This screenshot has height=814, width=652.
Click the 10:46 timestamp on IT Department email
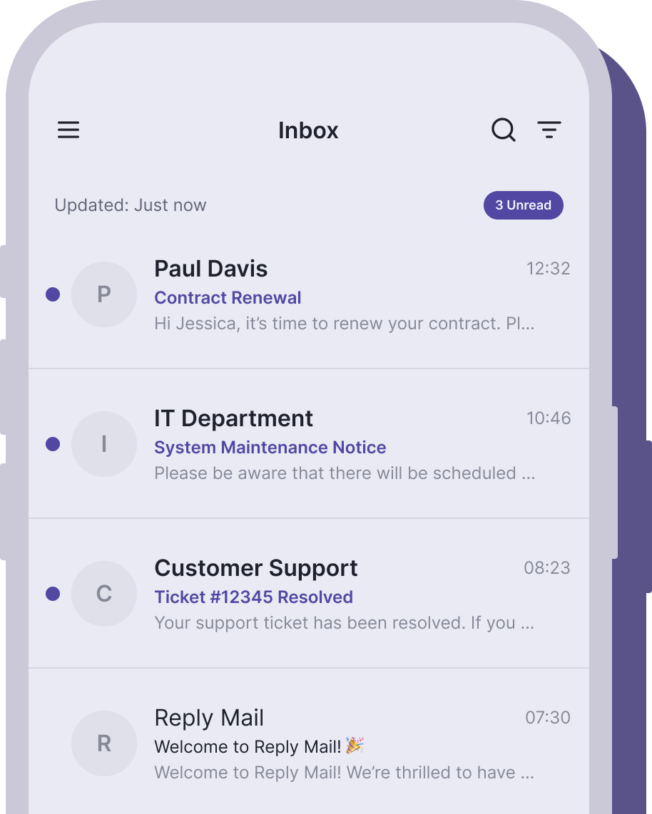(x=549, y=418)
